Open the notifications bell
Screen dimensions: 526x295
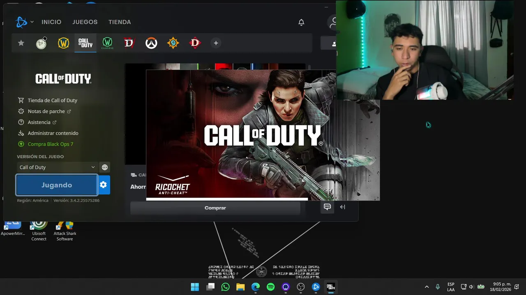tap(301, 22)
